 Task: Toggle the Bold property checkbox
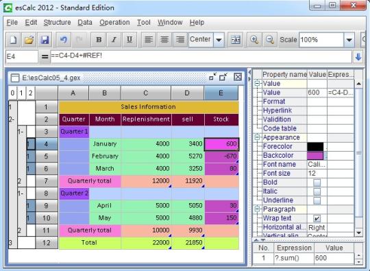click(x=317, y=182)
